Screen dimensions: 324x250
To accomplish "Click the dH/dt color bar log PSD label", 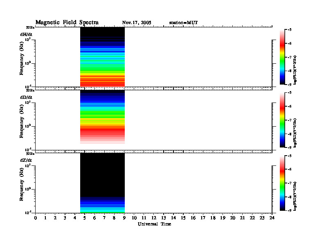I will (x=295, y=70).
